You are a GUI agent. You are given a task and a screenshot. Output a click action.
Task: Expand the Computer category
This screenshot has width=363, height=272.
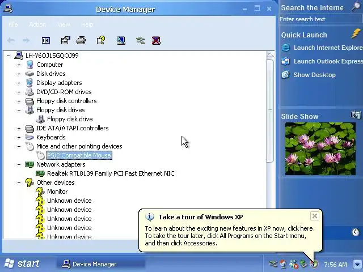click(19, 65)
